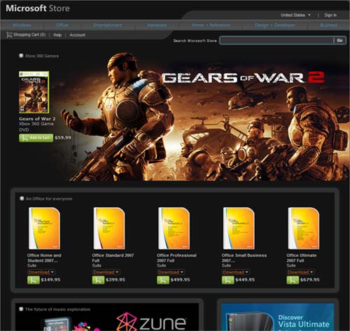
Task: Click the Gears of War 2 title link
Action: coord(37,119)
